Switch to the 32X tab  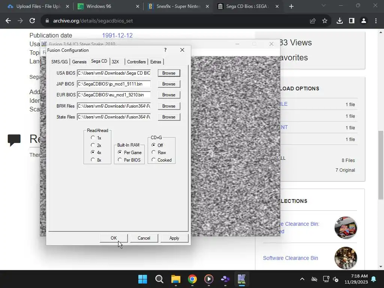point(115,62)
